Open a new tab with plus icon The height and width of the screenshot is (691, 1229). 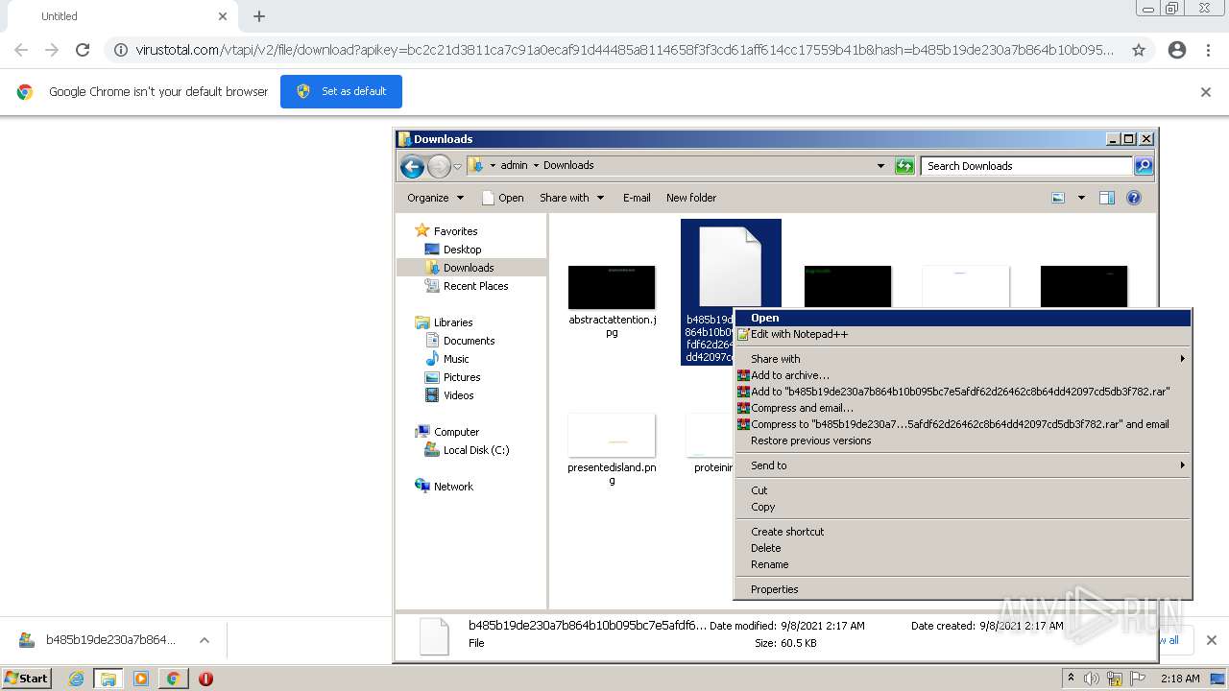259,16
